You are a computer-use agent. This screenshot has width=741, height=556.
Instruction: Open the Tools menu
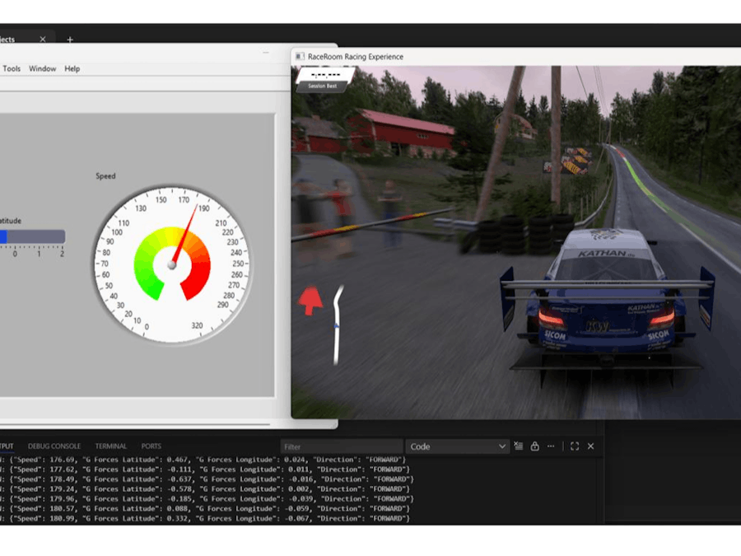(x=11, y=68)
